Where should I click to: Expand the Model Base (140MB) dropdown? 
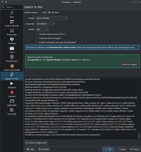[x=52, y=18]
